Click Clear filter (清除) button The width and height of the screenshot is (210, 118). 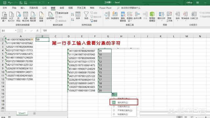(x=94, y=13)
